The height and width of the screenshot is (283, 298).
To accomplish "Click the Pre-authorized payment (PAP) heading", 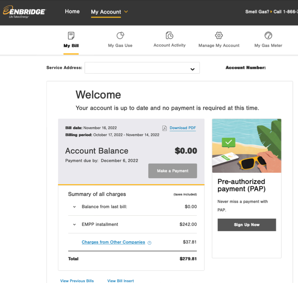I will [241, 185].
